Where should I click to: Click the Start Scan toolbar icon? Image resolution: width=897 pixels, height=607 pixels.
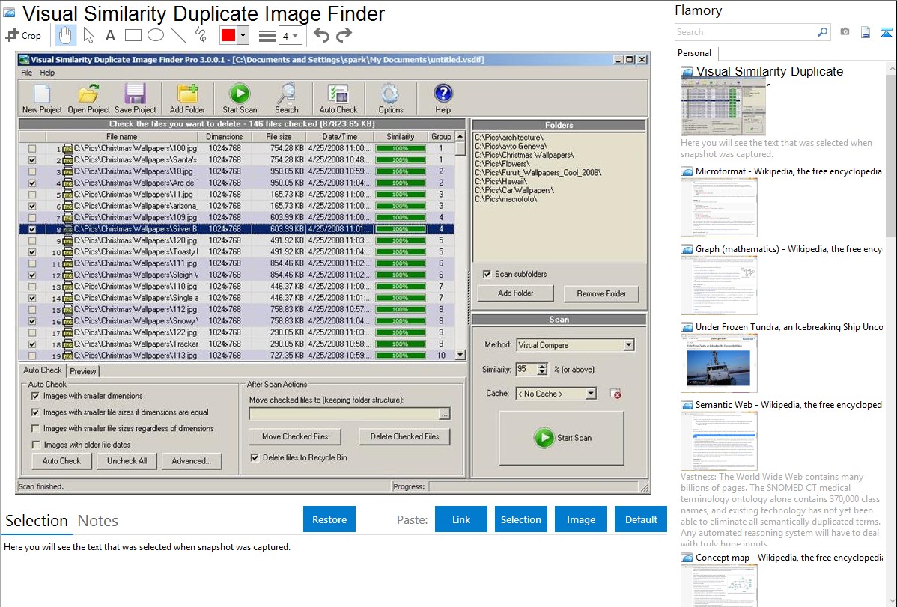[240, 98]
